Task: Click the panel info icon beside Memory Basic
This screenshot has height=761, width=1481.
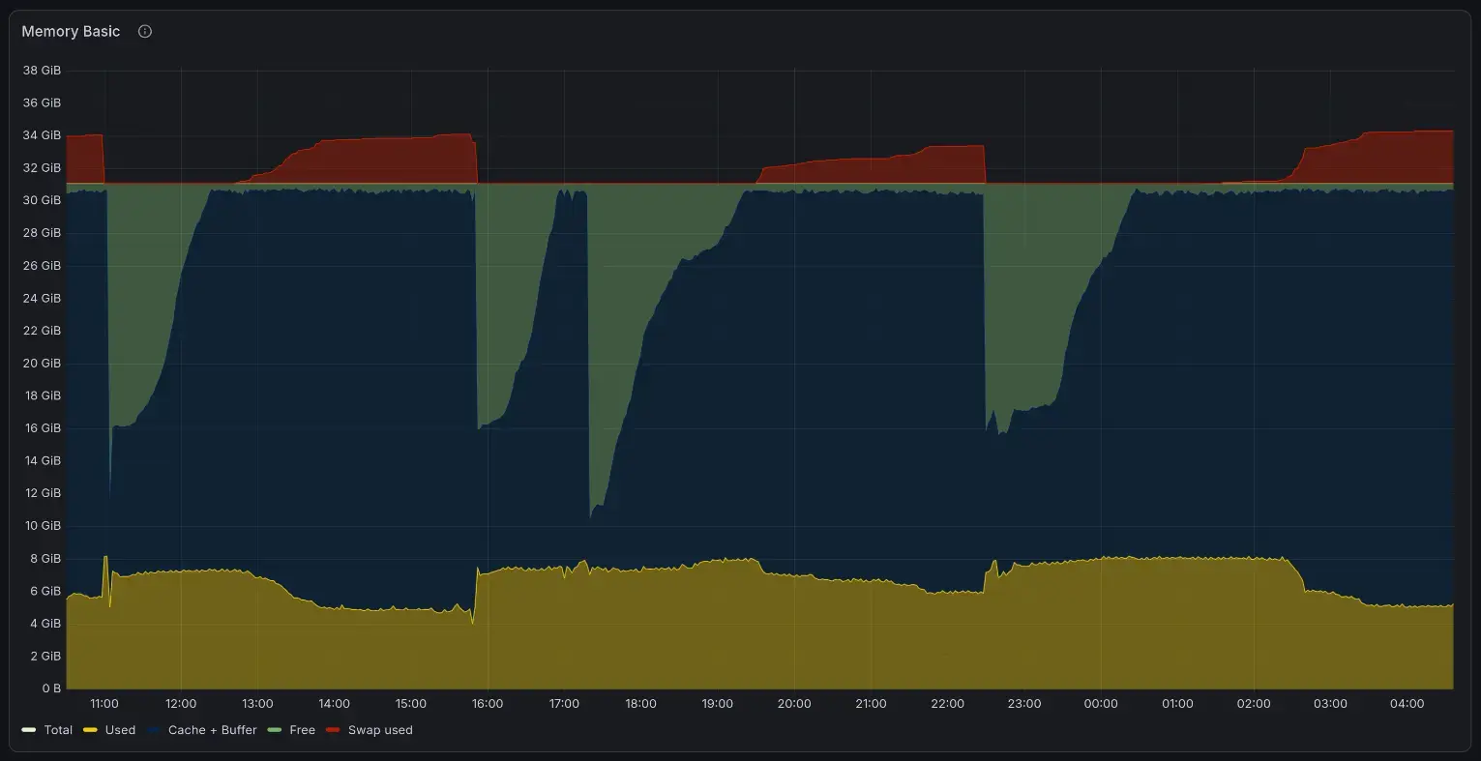Action: tap(145, 31)
